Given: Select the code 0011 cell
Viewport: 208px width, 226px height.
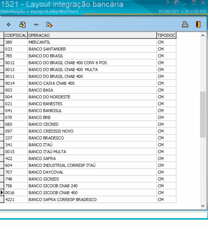Looking at the screenshot, I should [16, 77].
